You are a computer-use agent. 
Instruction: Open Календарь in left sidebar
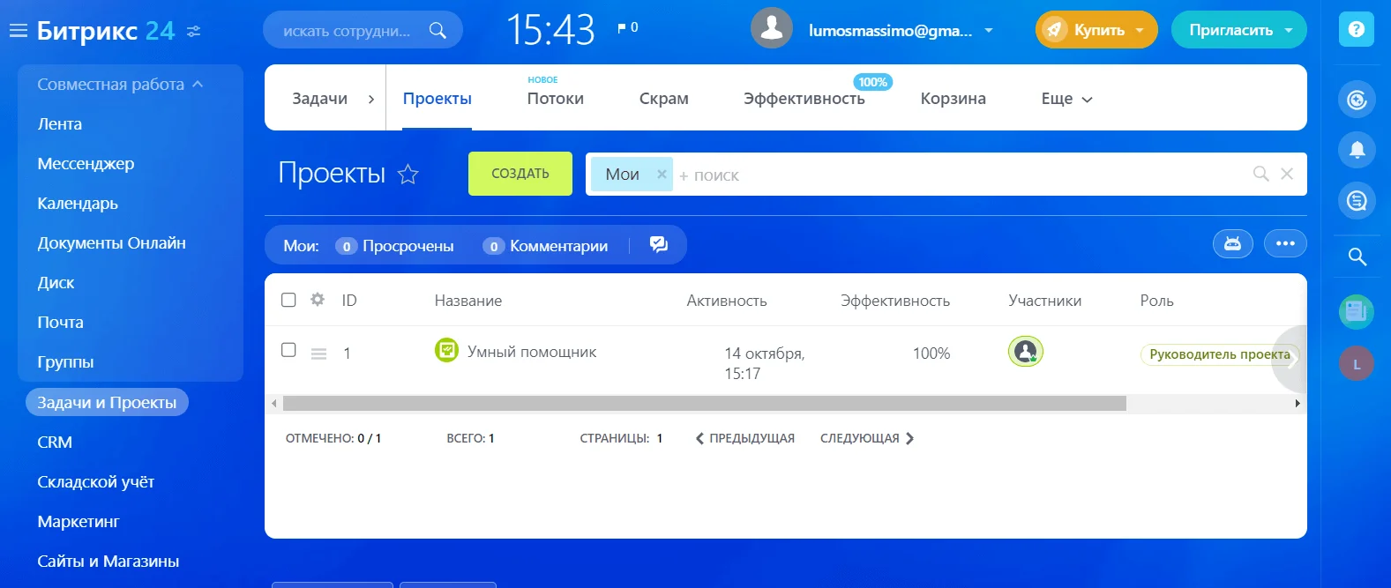(78, 204)
